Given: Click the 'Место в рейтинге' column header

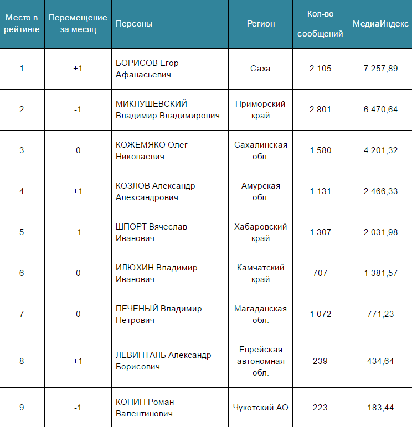Looking at the screenshot, I should (x=22, y=24).
